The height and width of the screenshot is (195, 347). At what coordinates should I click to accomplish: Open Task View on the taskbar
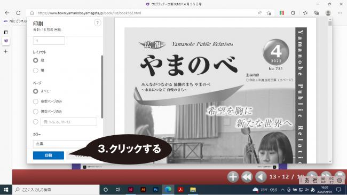pos(118,190)
